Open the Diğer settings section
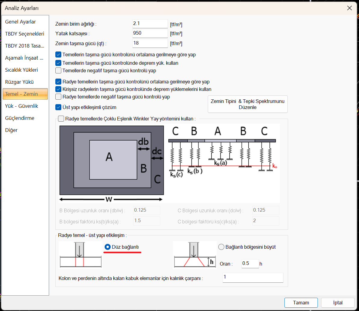Viewport: 359px width, 311px height. click(11, 130)
